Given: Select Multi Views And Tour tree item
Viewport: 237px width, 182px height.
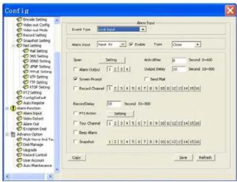Looking at the screenshot, I should tap(38, 139).
